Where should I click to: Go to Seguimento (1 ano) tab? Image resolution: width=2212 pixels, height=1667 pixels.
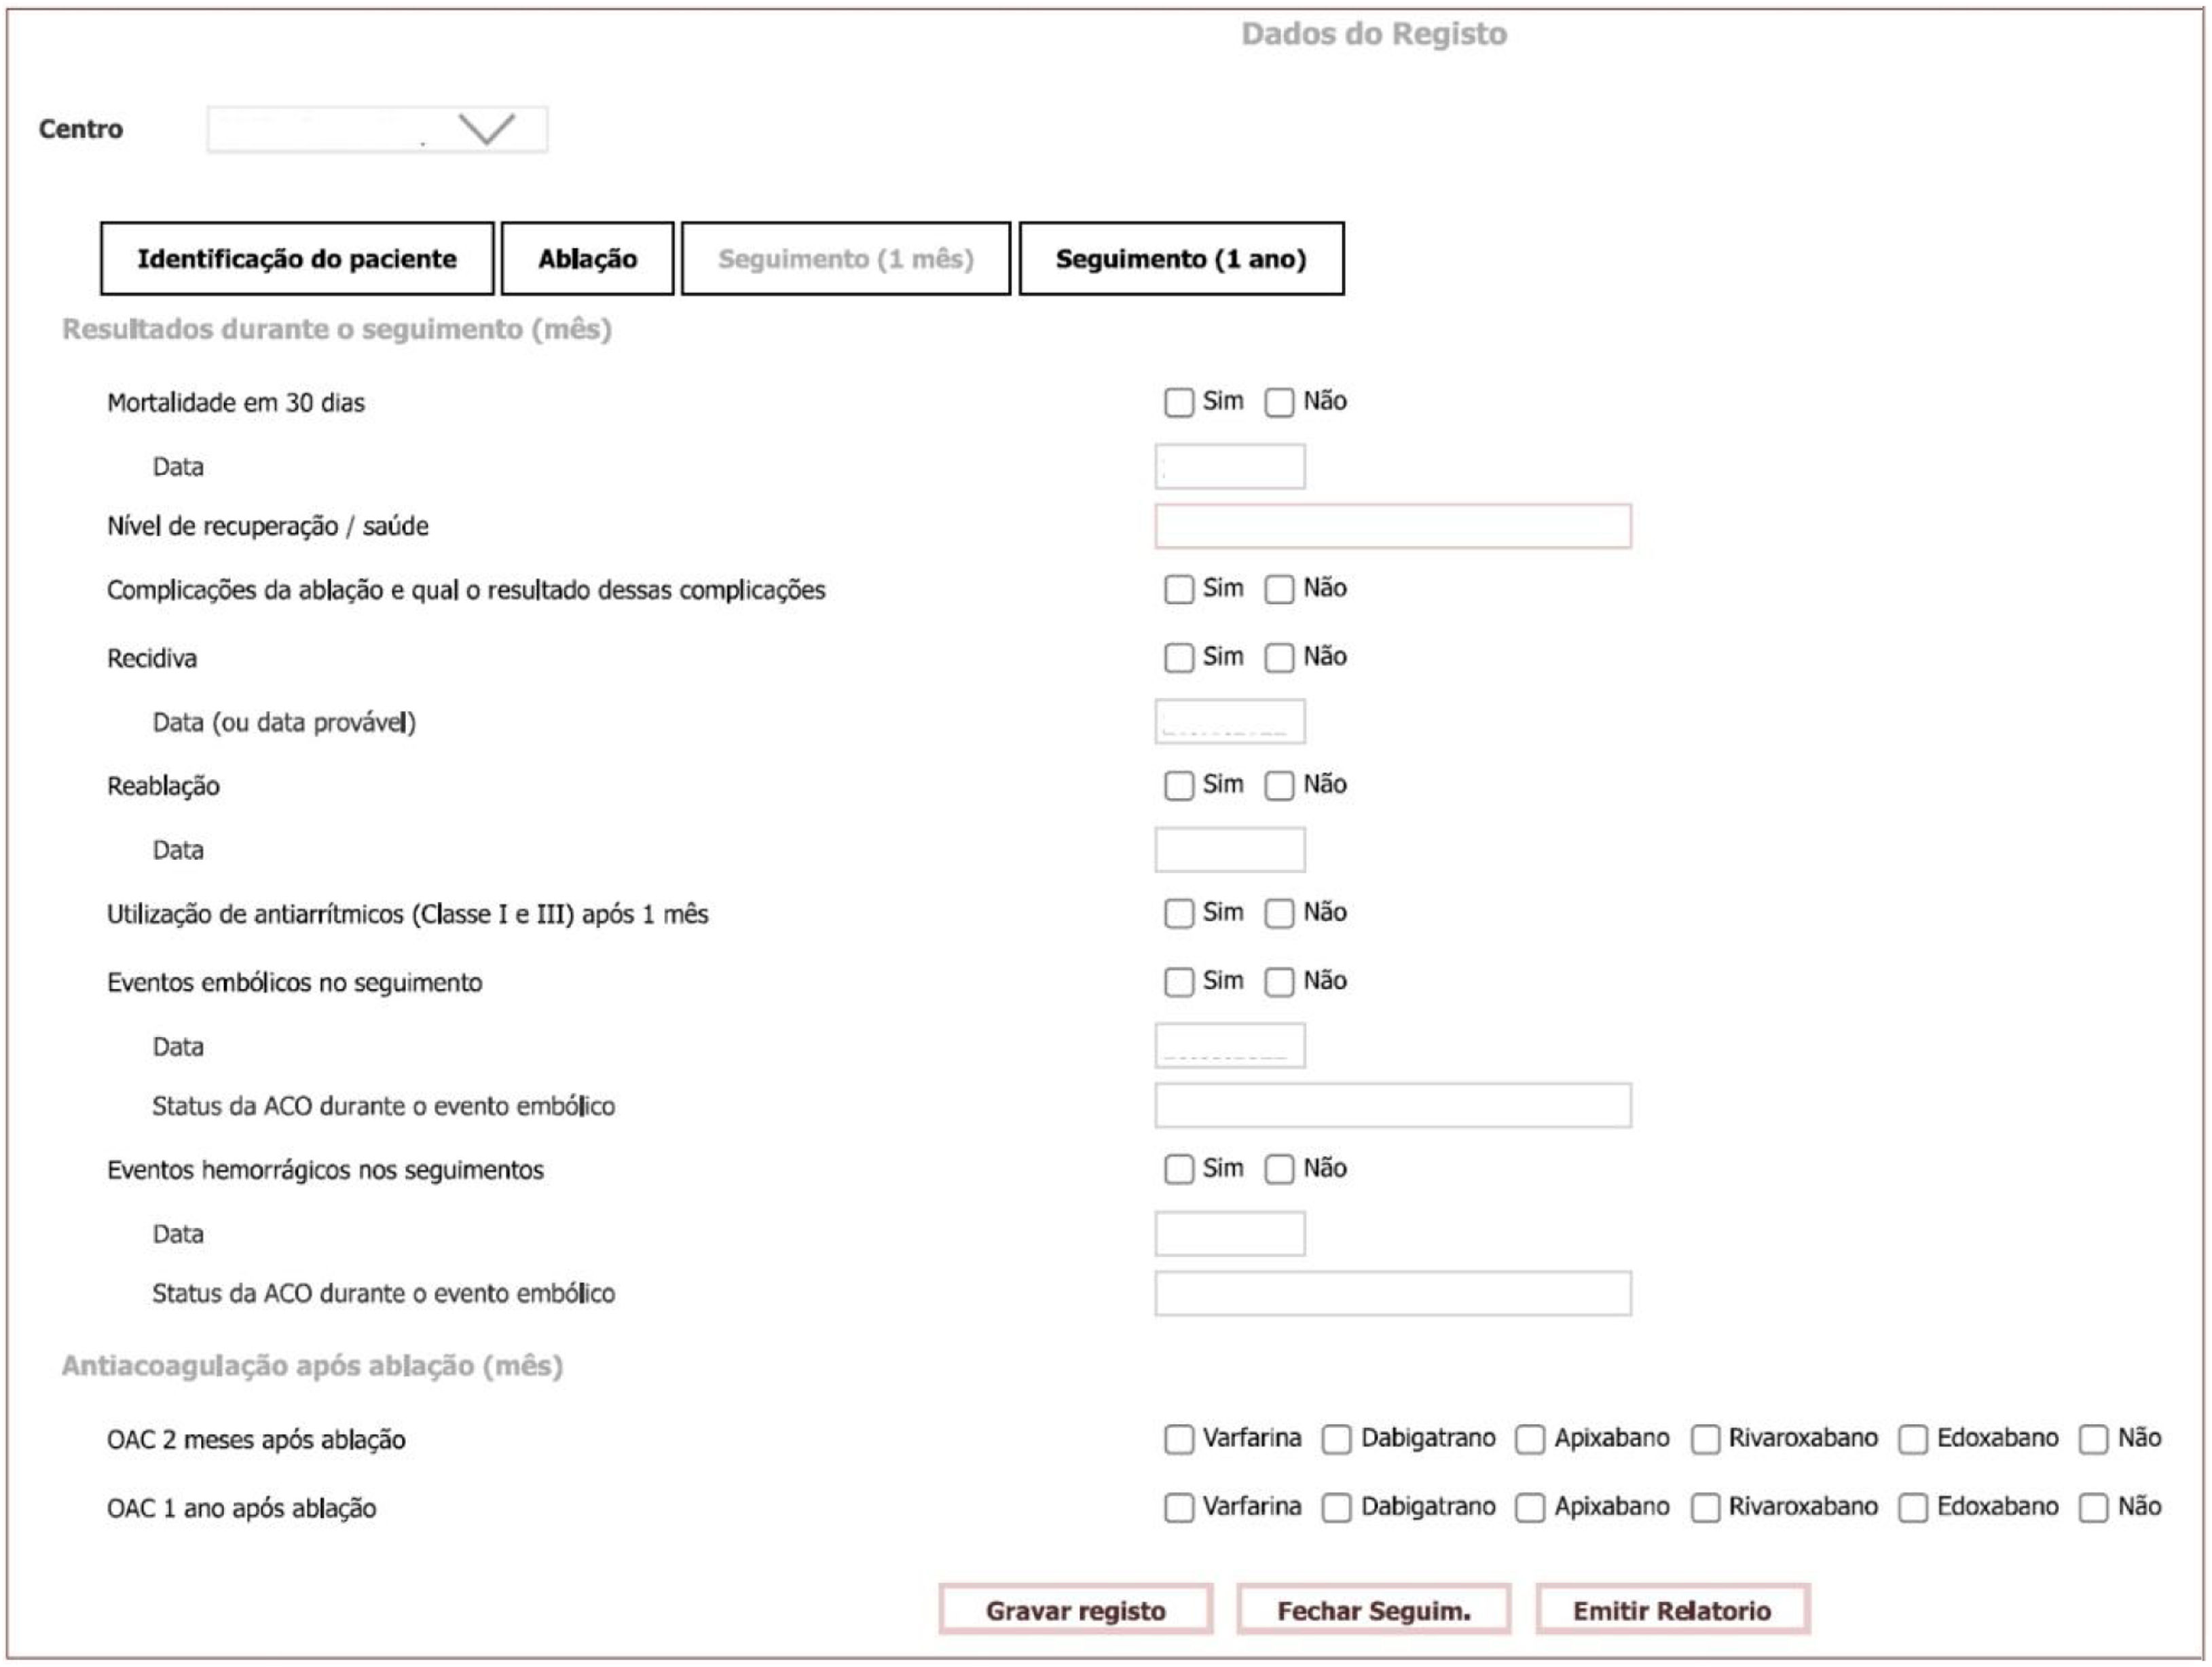coord(1181,259)
